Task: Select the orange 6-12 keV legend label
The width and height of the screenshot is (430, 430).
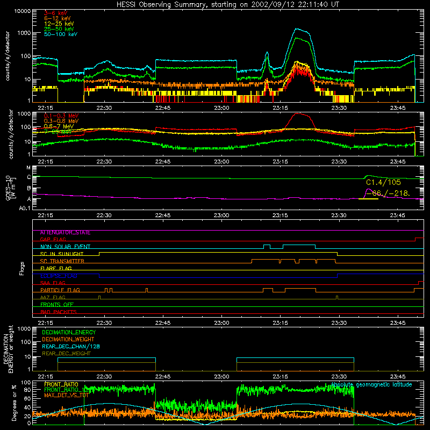Action: pos(58,18)
